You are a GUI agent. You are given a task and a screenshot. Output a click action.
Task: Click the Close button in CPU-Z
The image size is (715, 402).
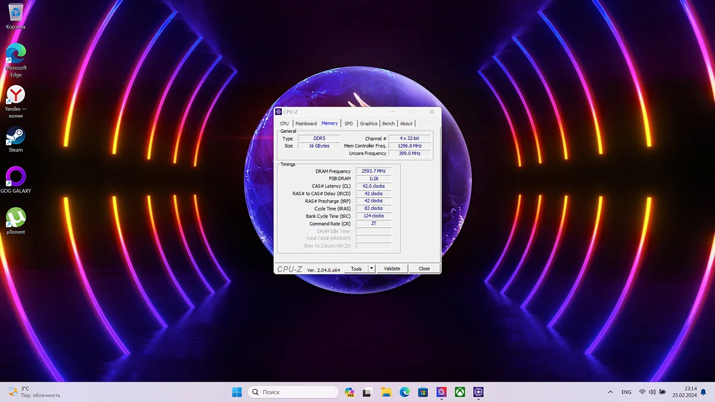tap(424, 269)
